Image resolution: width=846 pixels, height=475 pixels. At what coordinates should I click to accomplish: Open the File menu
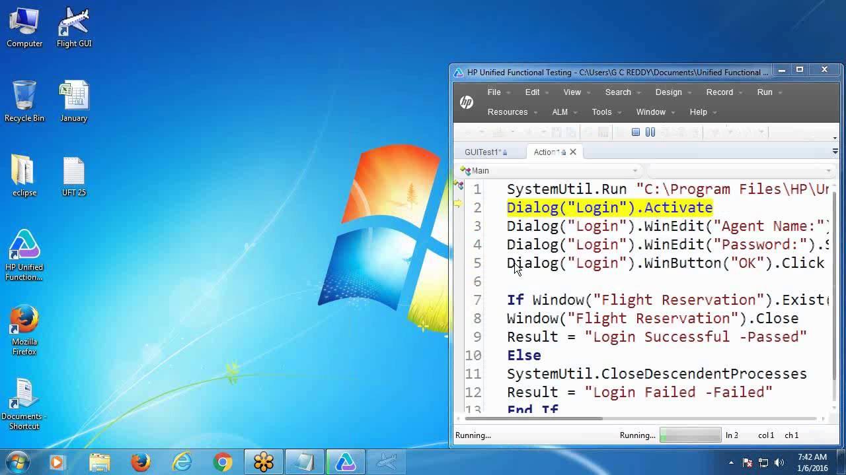[x=499, y=92]
